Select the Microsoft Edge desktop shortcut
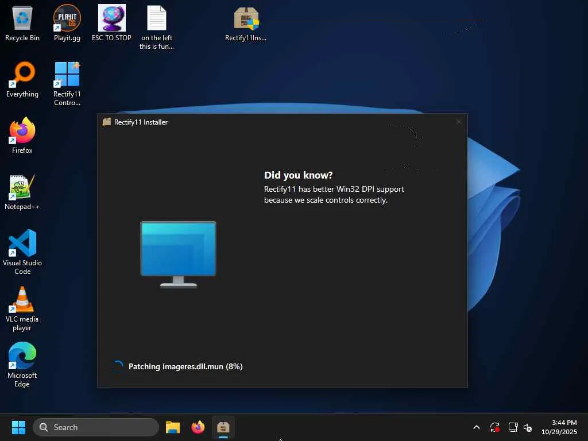Image resolution: width=588 pixels, height=441 pixels. coord(22,365)
